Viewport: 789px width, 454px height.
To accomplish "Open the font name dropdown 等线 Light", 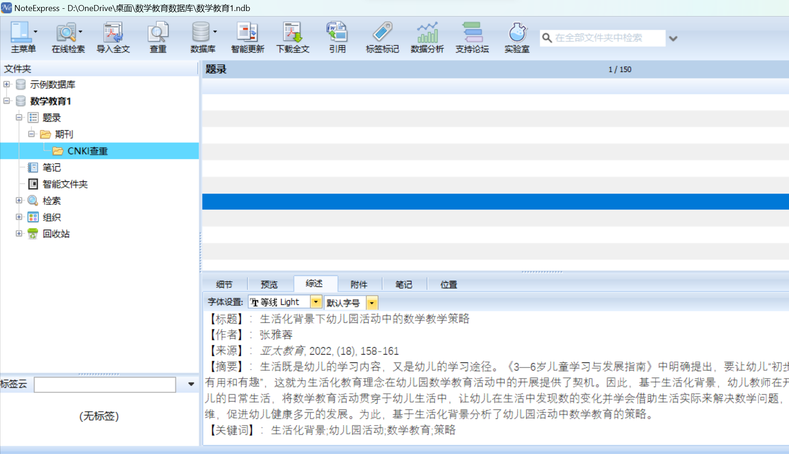I will click(x=316, y=302).
